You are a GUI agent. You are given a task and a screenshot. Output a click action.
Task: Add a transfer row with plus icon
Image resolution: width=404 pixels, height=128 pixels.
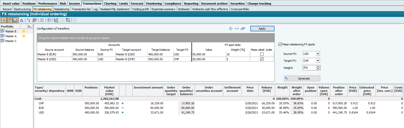(x=231, y=29)
